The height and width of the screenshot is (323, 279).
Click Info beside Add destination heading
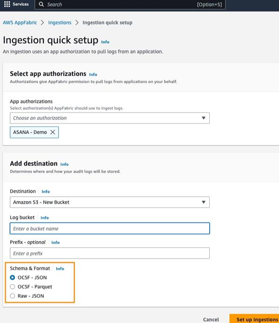(x=64, y=164)
